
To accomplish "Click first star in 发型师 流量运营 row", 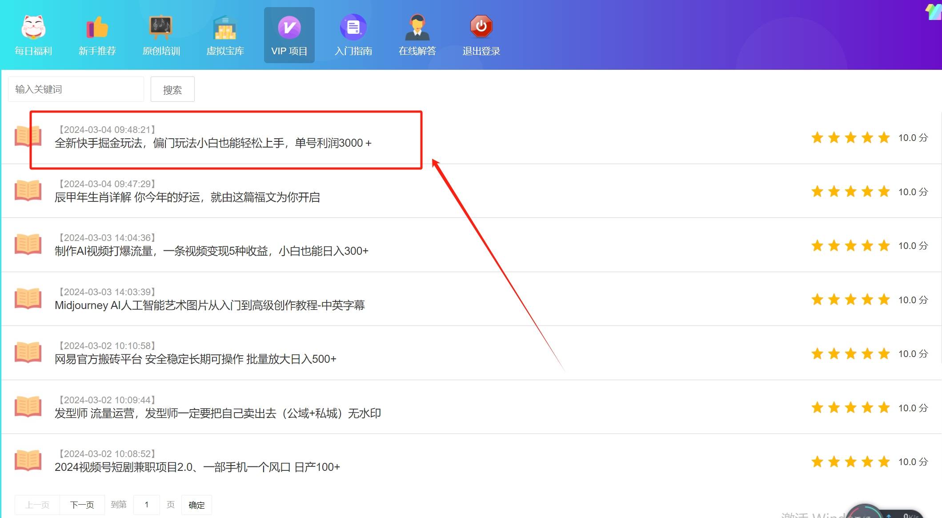I will tap(817, 408).
